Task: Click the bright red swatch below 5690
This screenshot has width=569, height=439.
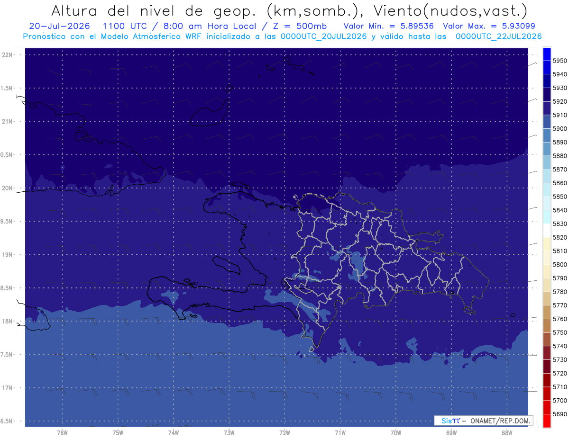Action: point(547,421)
